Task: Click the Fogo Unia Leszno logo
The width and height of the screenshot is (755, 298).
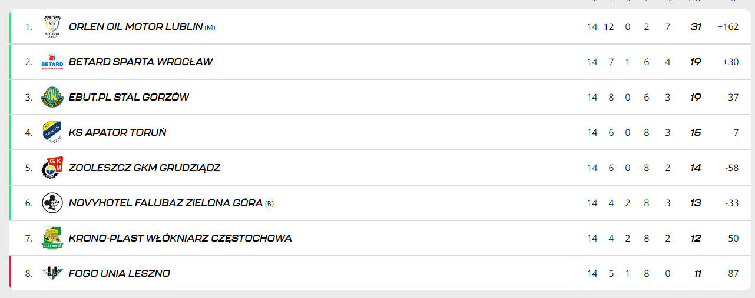Action: [x=52, y=273]
